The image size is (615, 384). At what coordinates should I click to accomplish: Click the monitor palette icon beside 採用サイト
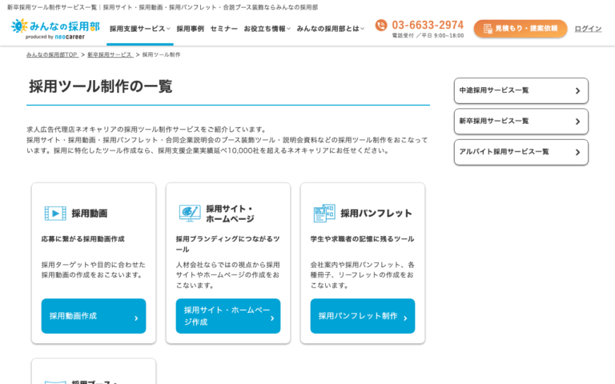tap(190, 214)
